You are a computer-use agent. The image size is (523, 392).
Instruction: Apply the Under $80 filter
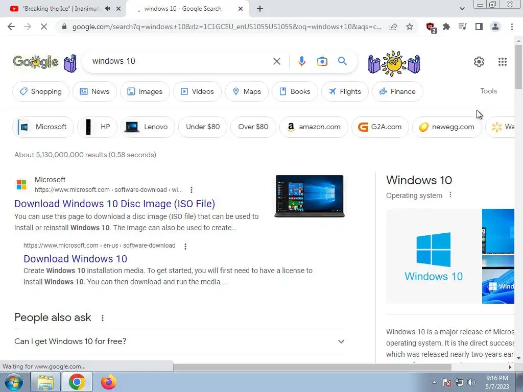[203, 127]
